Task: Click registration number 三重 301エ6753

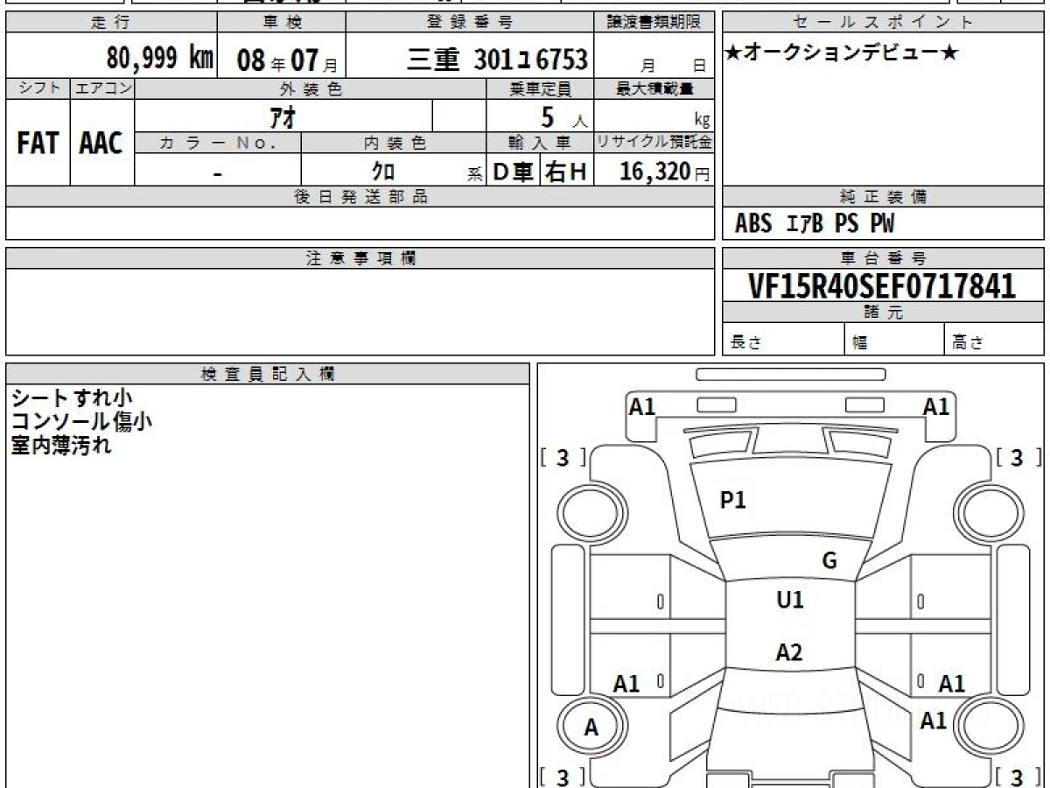Action: point(497,60)
